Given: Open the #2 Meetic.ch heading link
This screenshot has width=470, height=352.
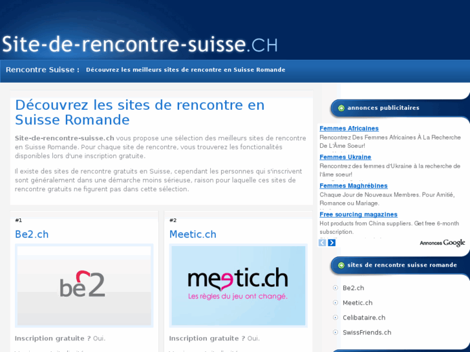Looking at the screenshot, I should 193,234.
